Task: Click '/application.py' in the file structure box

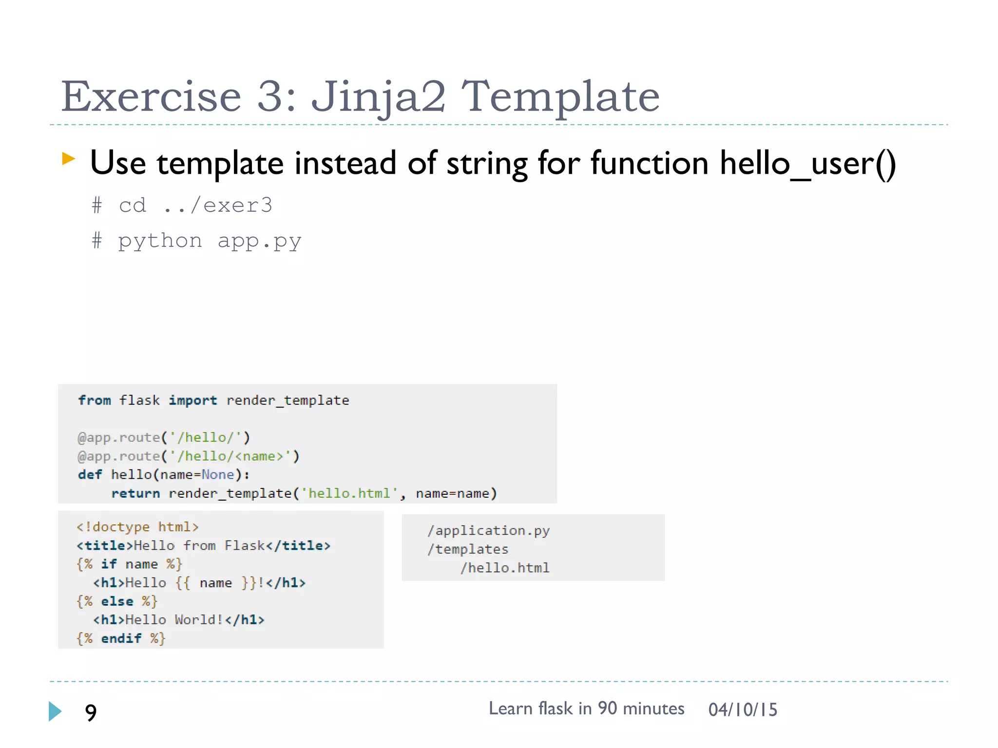Action: point(489,531)
